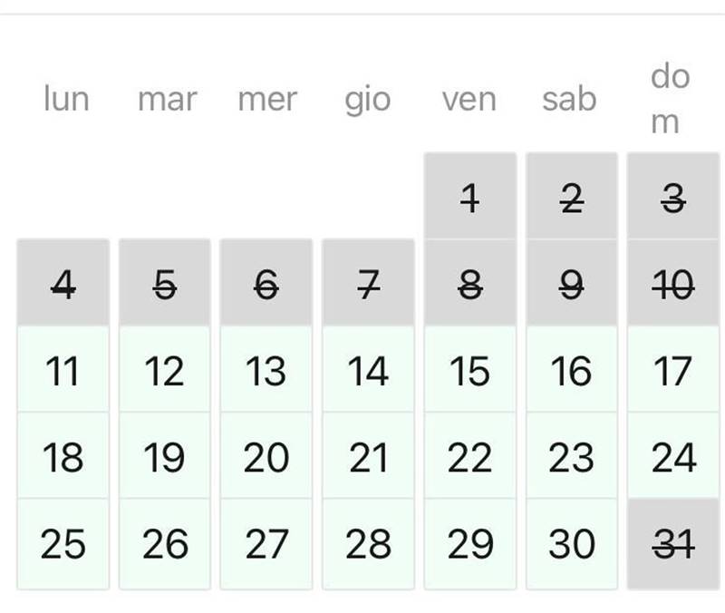Click the crossed-out date 4
Screen dimensions: 725x613
tap(63, 285)
